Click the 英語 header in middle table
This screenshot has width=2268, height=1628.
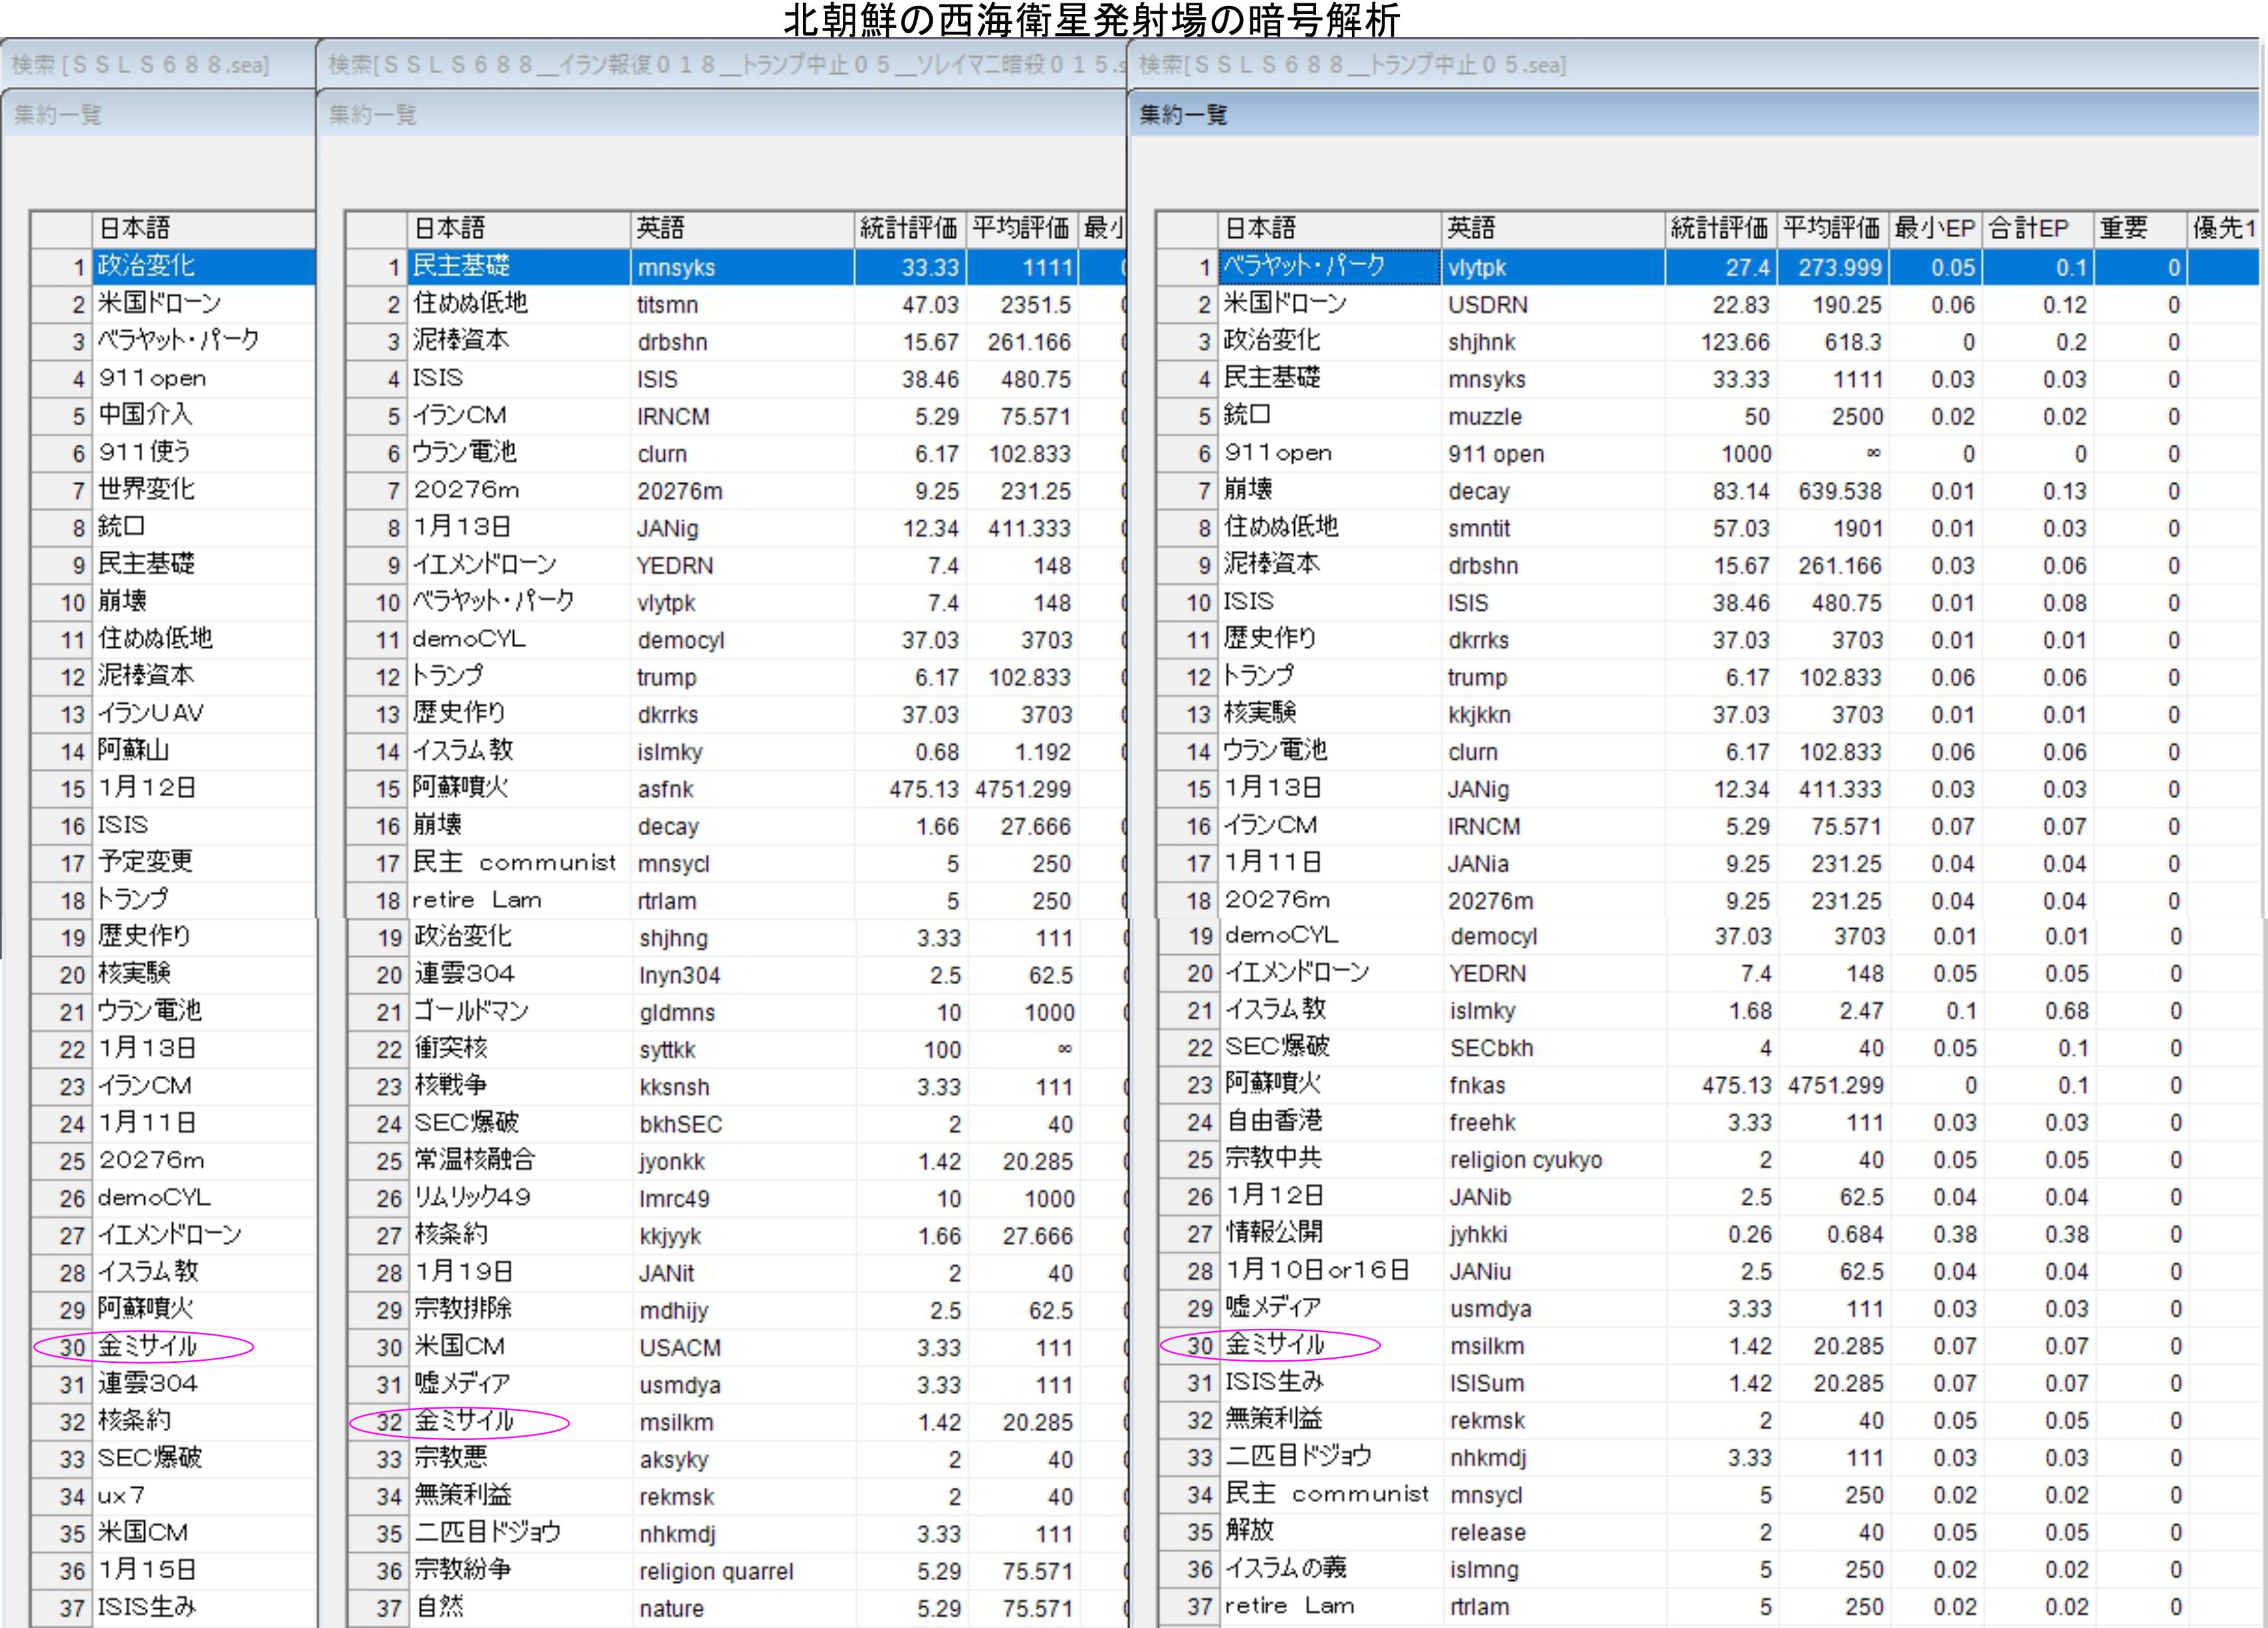(x=661, y=229)
